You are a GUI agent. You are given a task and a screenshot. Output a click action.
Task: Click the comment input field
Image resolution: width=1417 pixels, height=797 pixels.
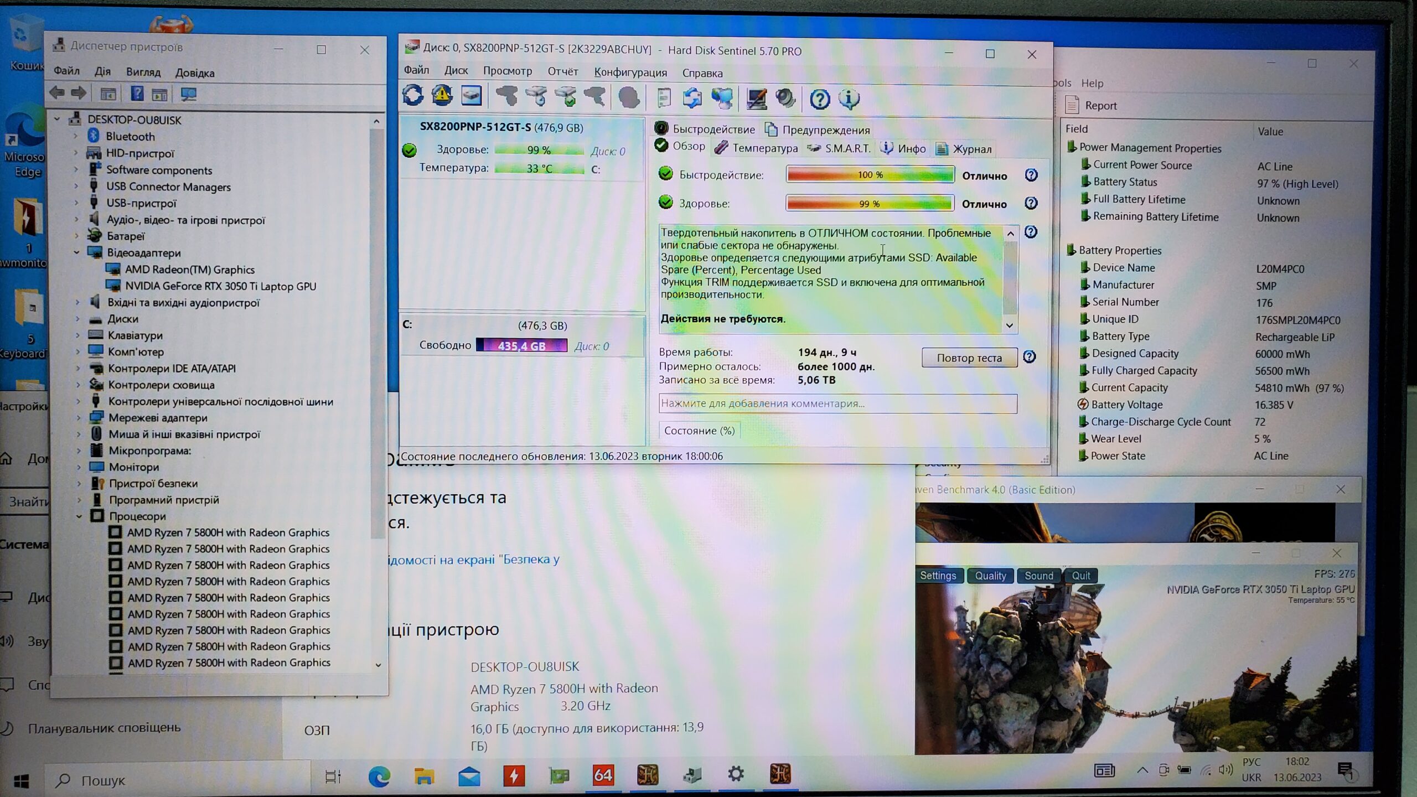pyautogui.click(x=837, y=403)
